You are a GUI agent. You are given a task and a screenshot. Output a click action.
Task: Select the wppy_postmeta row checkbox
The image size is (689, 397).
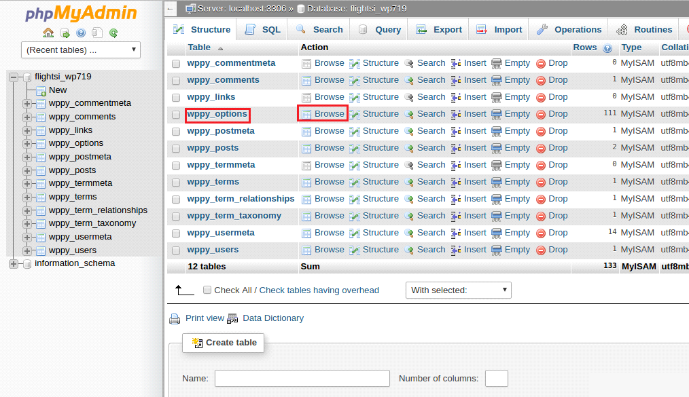tap(176, 132)
